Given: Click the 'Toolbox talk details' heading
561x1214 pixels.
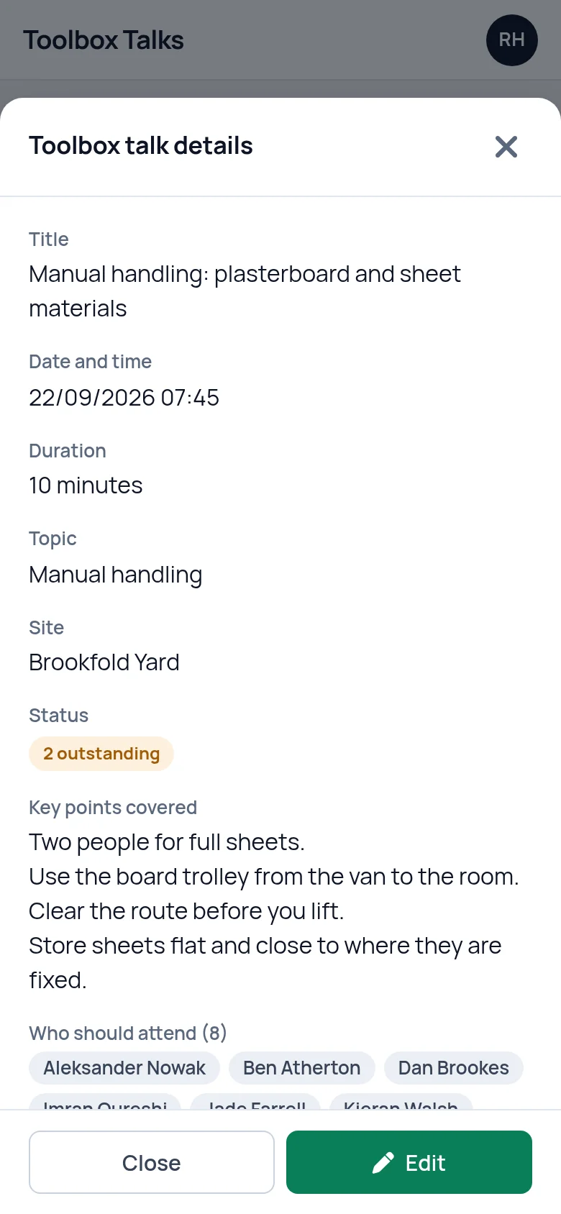Looking at the screenshot, I should pyautogui.click(x=141, y=146).
